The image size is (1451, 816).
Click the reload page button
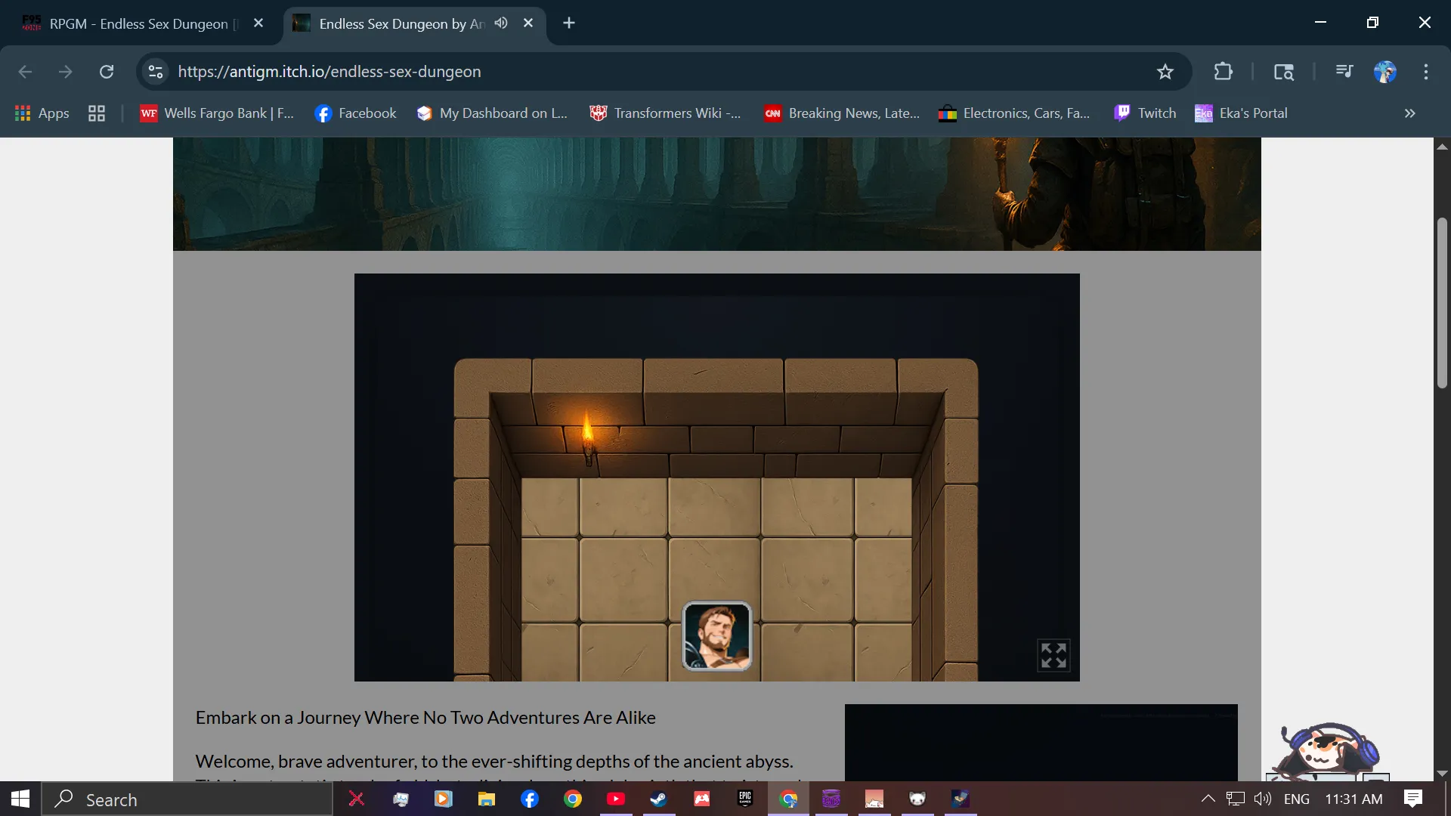coord(107,72)
